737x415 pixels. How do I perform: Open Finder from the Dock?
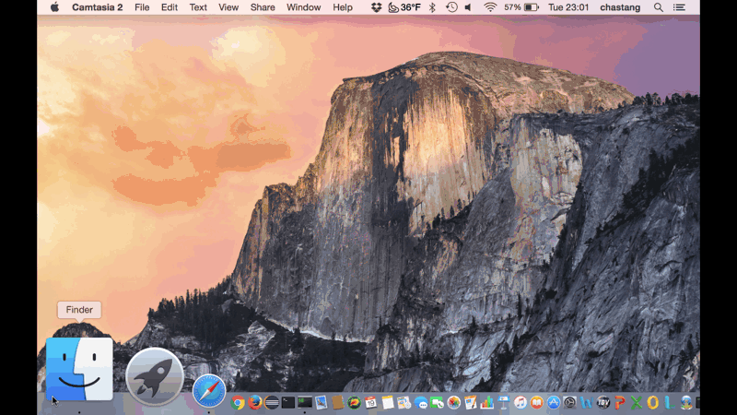(x=79, y=370)
